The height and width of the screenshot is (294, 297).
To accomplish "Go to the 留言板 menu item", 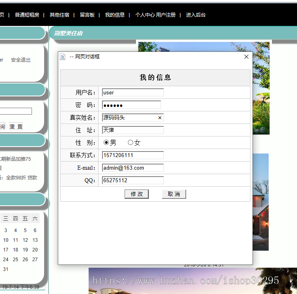I will pyautogui.click(x=87, y=15).
